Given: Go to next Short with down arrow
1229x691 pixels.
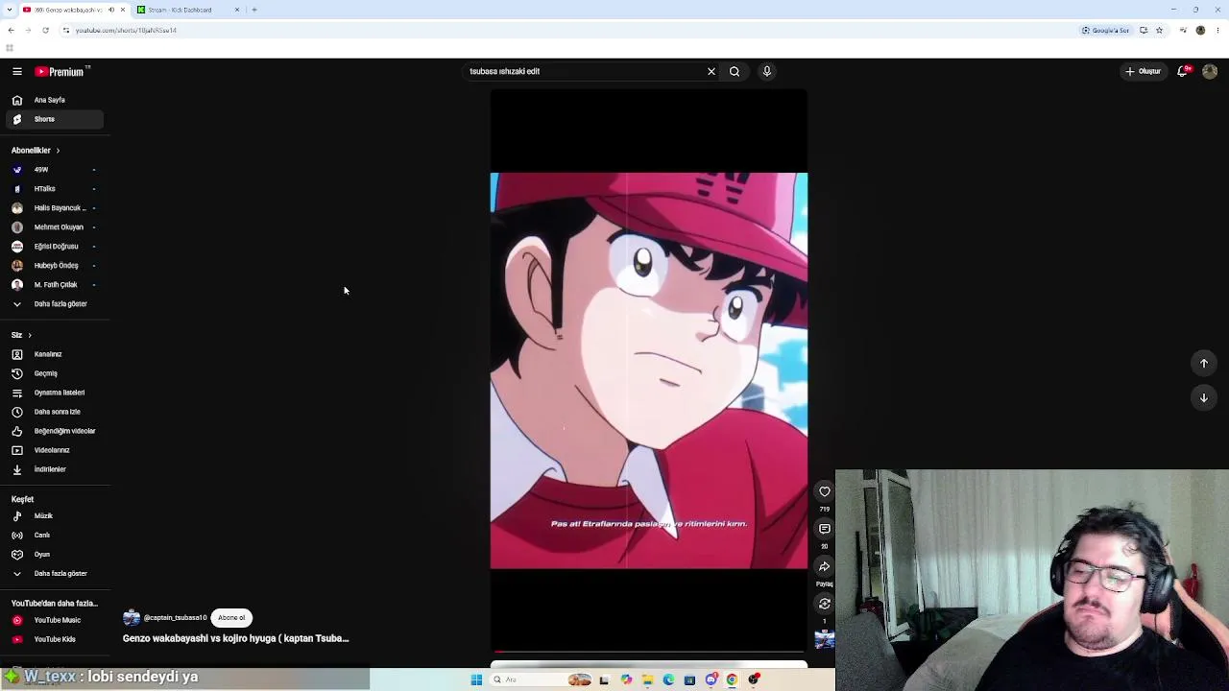Looking at the screenshot, I should click(x=1204, y=397).
